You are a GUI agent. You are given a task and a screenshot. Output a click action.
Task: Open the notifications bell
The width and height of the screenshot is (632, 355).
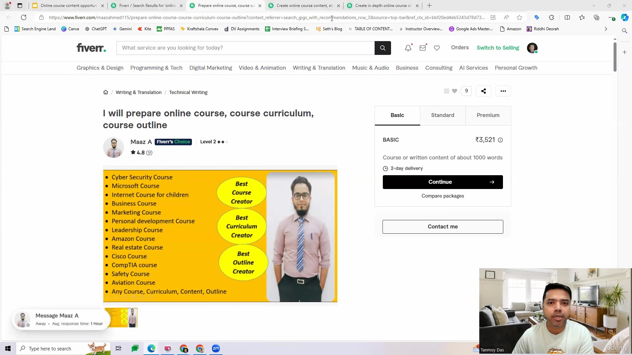point(408,48)
